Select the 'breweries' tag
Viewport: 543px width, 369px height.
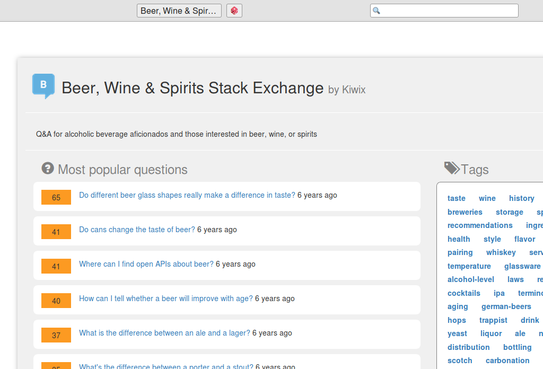465,212
